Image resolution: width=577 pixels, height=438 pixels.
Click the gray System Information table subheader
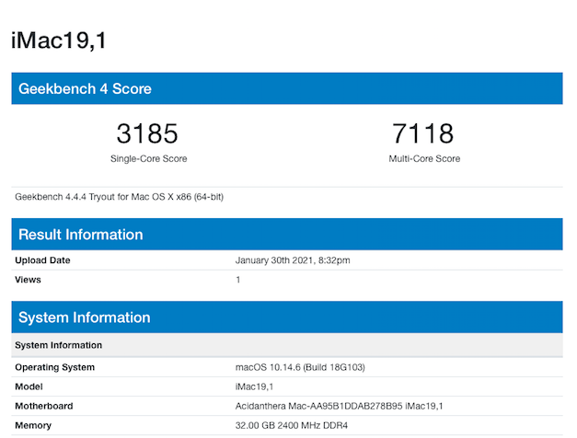pos(58,345)
